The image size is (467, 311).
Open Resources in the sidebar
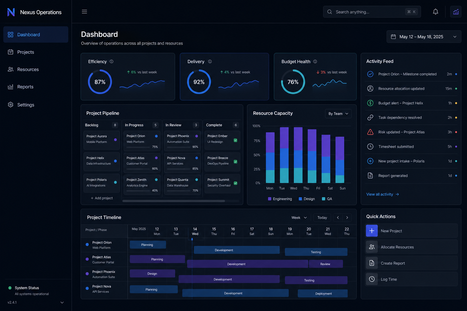click(x=36, y=69)
